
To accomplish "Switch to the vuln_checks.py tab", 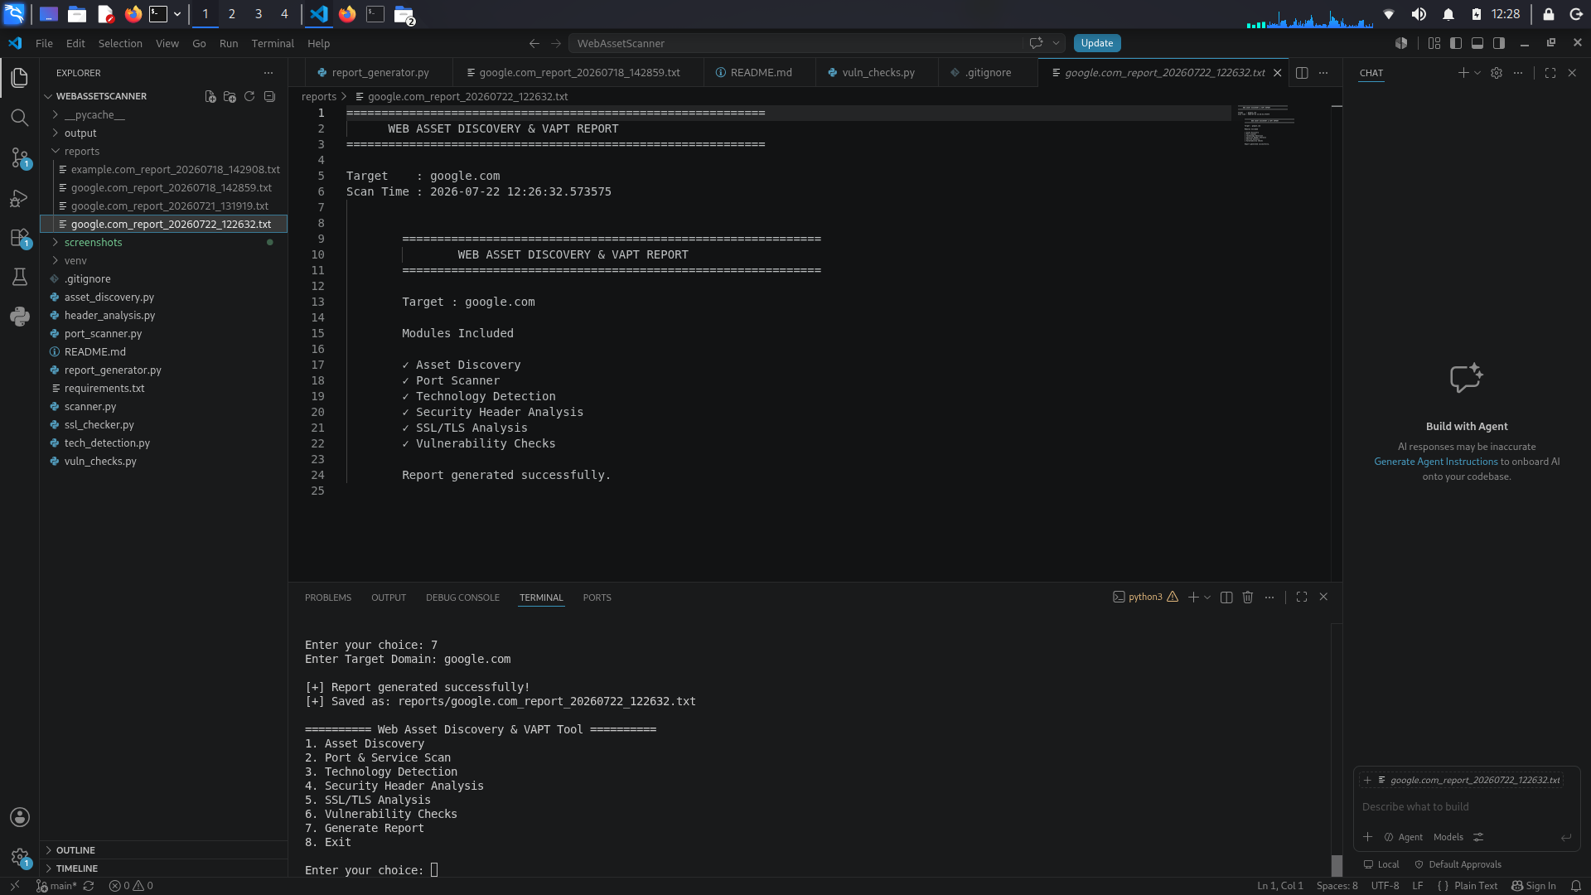I will pos(878,73).
